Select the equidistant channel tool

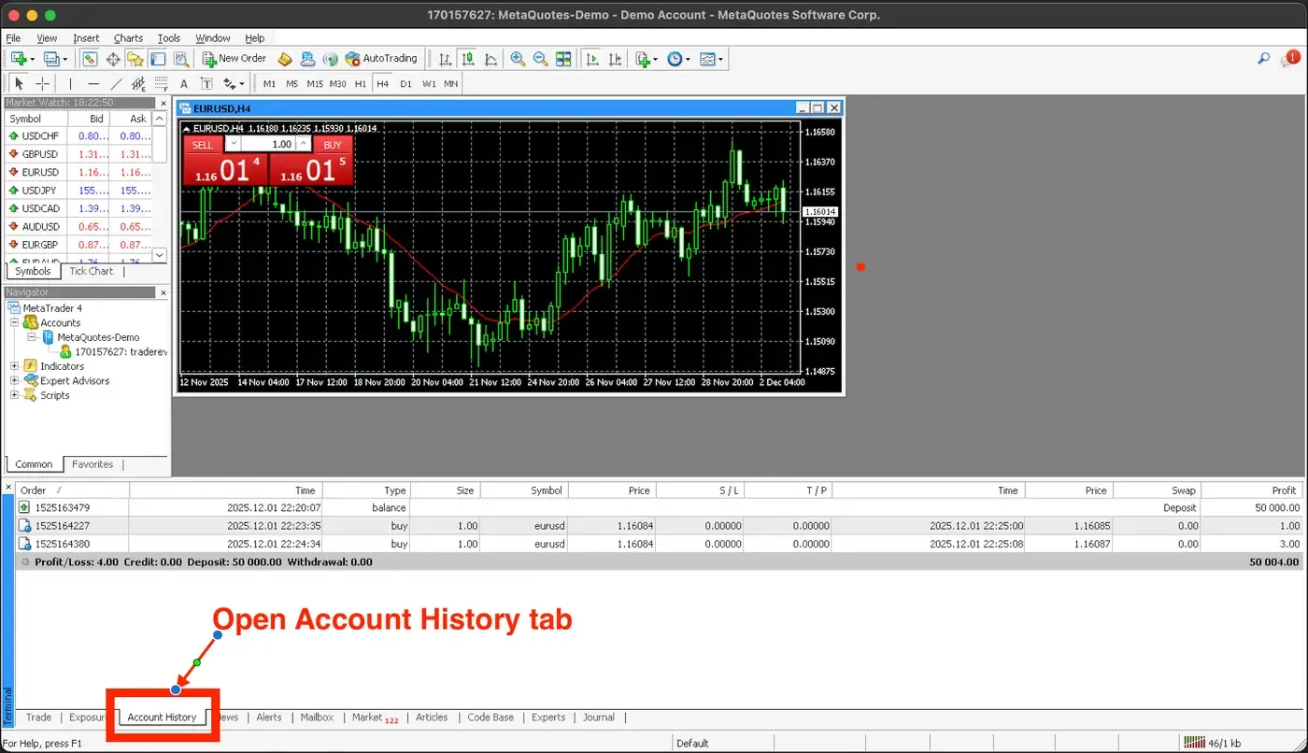click(139, 84)
